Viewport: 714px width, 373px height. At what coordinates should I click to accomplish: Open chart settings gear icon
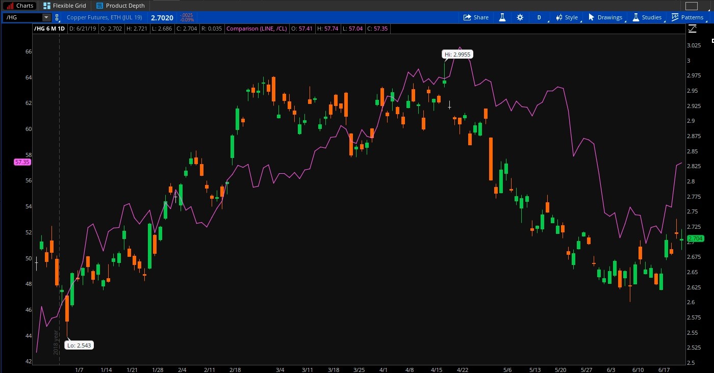520,17
